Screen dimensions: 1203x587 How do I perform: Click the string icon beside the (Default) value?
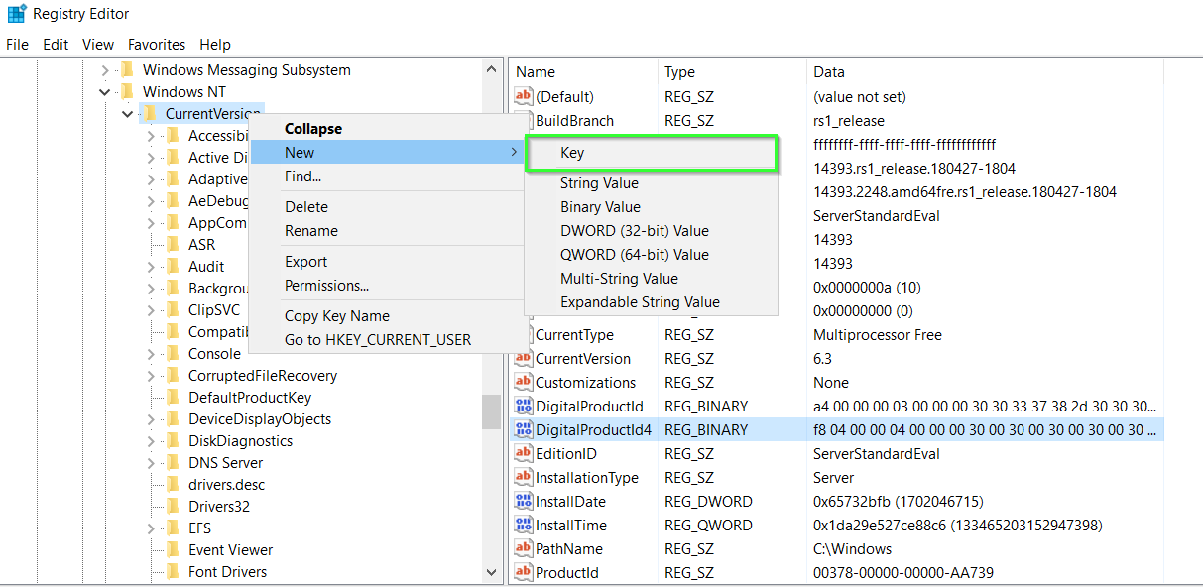coord(524,97)
